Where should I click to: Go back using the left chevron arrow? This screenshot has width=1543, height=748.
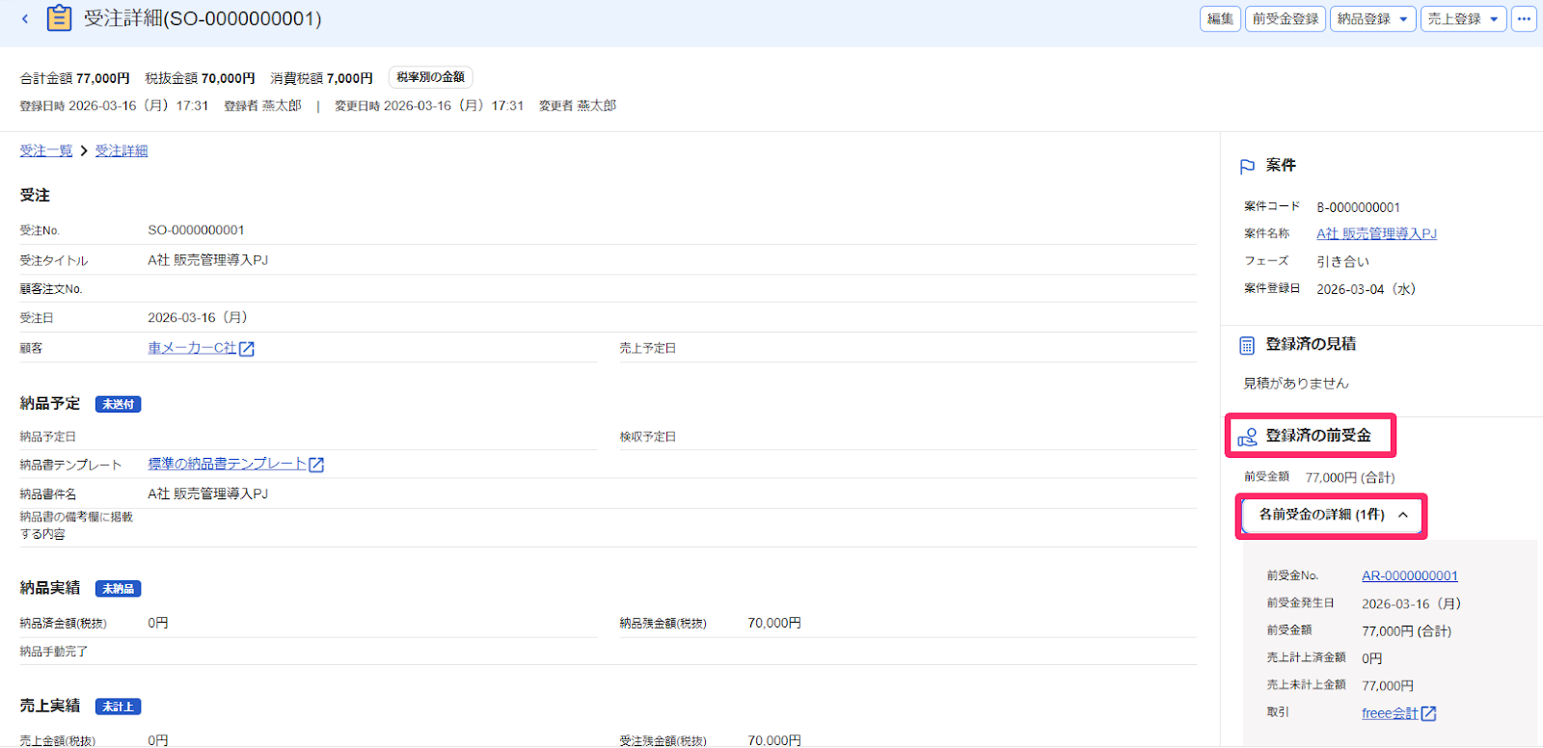pos(25,18)
